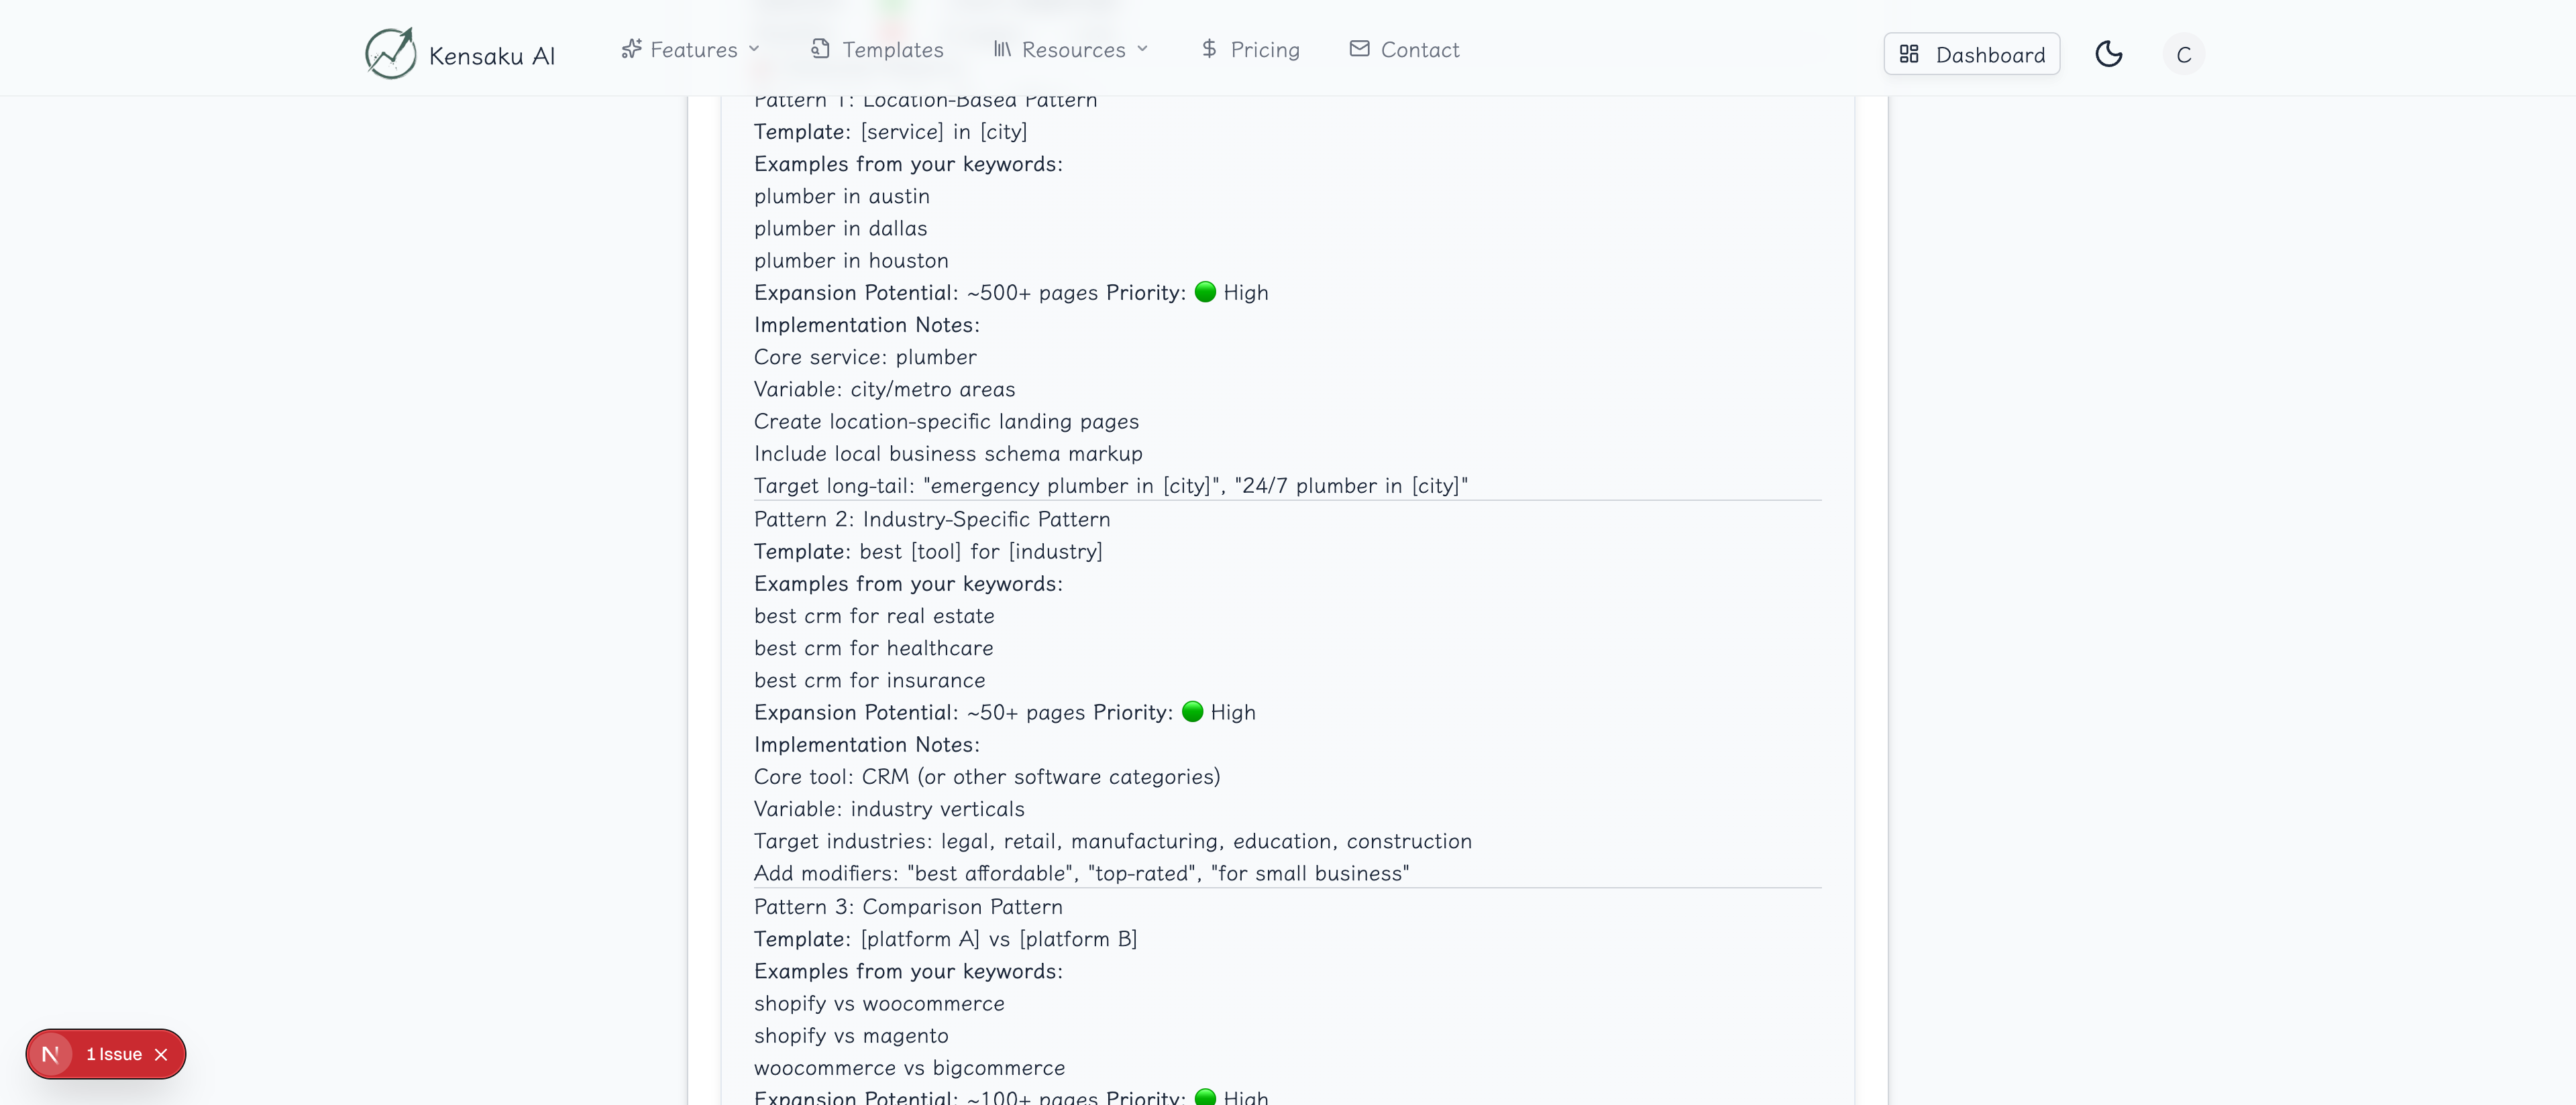Click the Pricing dollar sign icon

coord(1209,49)
